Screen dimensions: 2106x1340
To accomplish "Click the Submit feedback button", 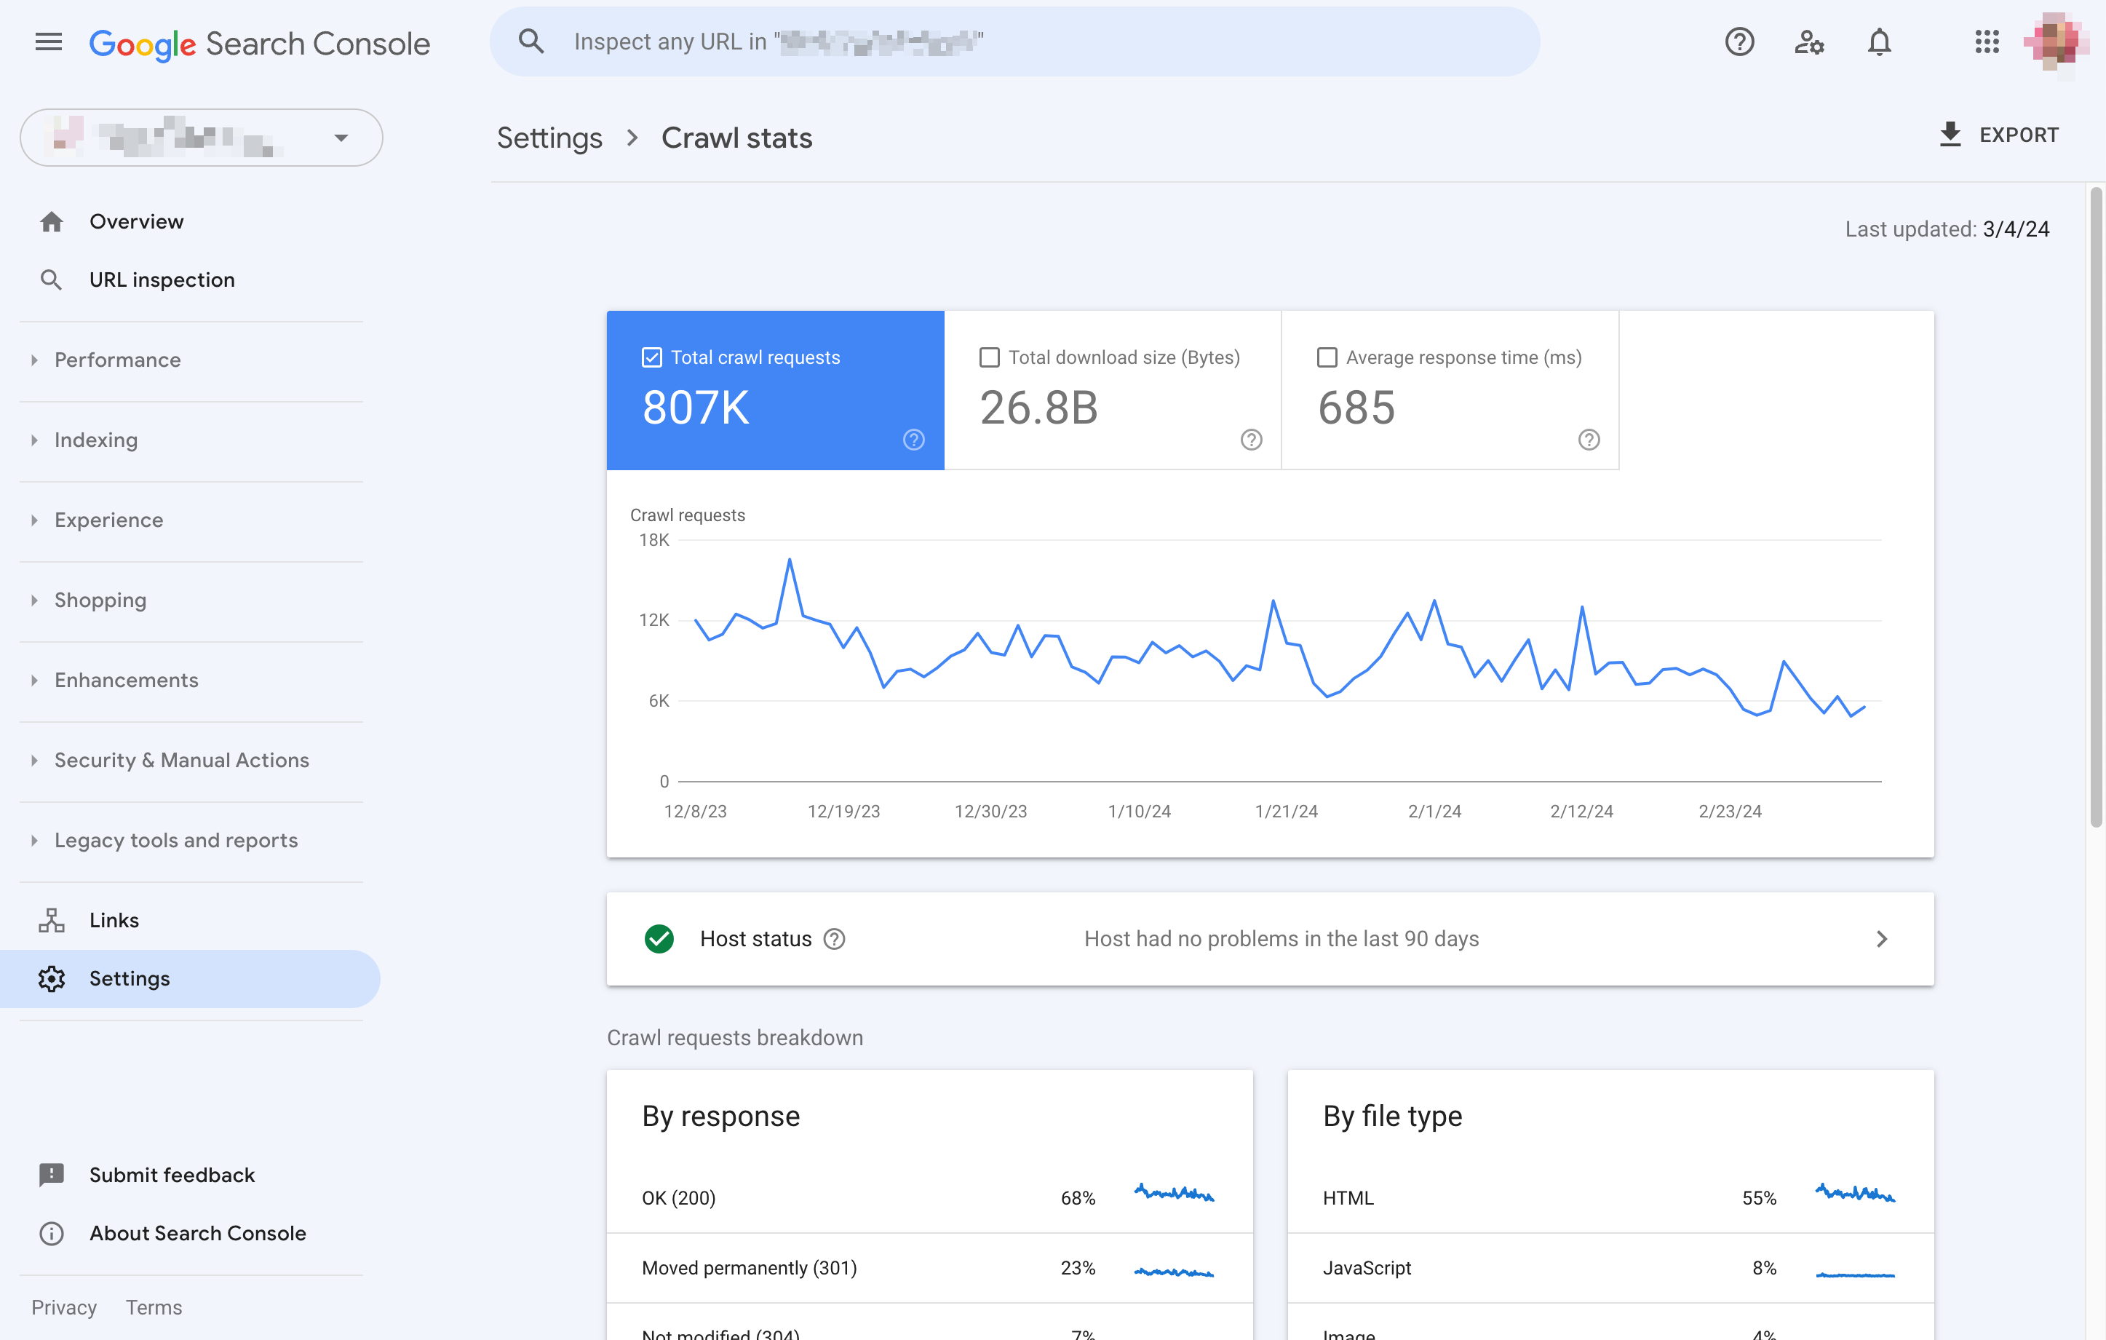I will (x=172, y=1173).
